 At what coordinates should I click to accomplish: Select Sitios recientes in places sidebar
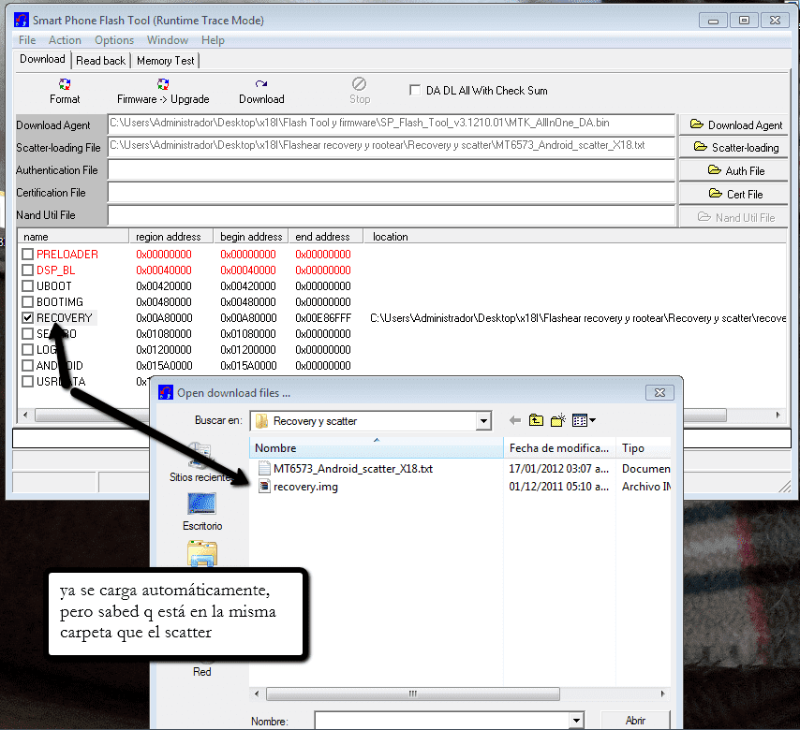click(x=201, y=461)
